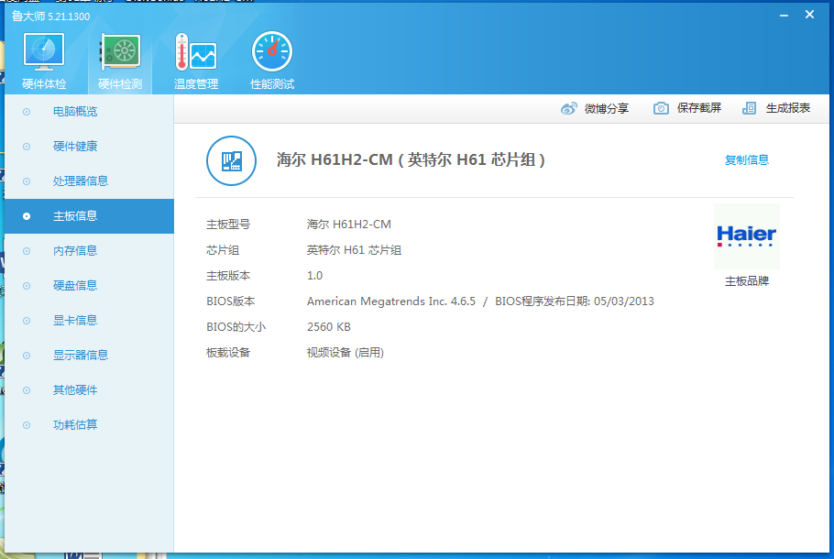Click the BIOS size value 2560 KB
Viewport: 834px width, 559px height.
coord(329,326)
